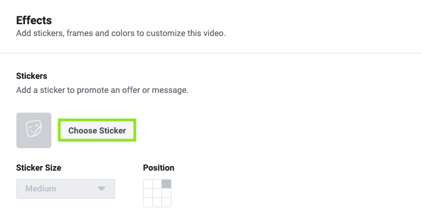This screenshot has width=422, height=223.
Task: Set sticker position to top-center cell
Action: click(157, 184)
